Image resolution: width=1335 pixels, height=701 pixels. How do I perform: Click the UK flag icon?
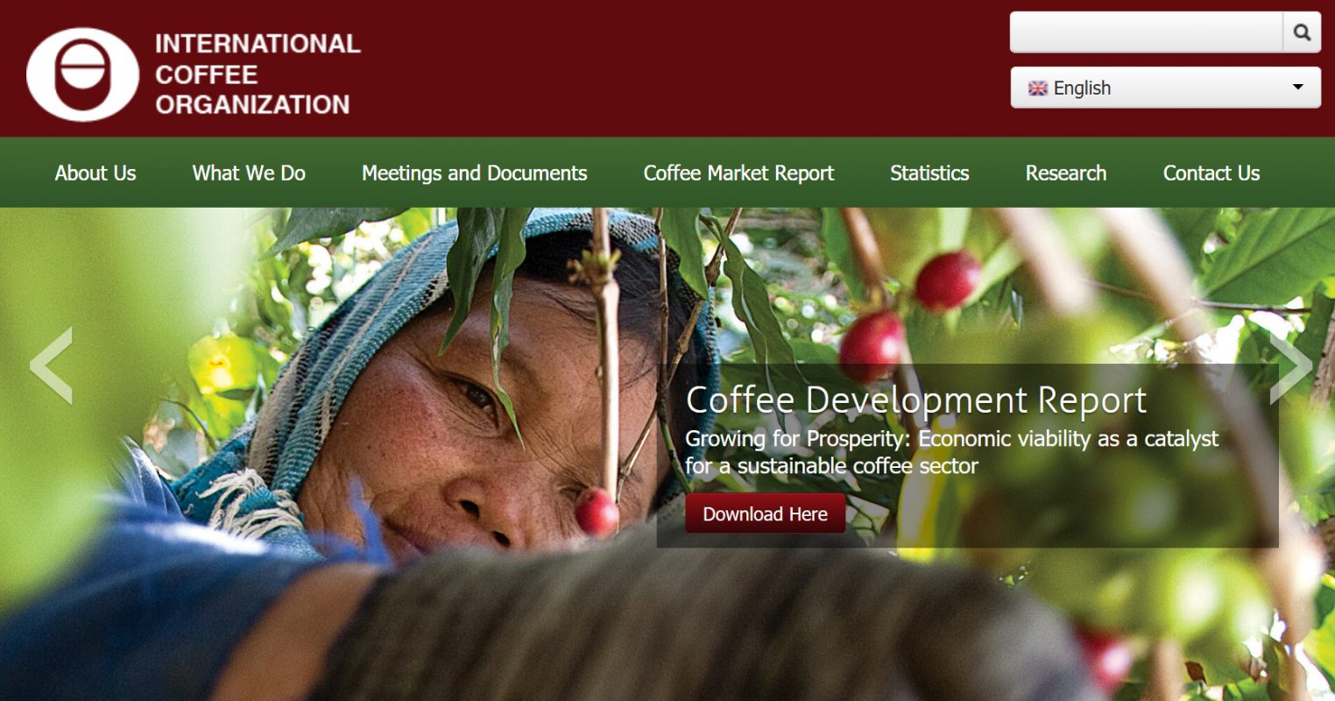(1038, 89)
